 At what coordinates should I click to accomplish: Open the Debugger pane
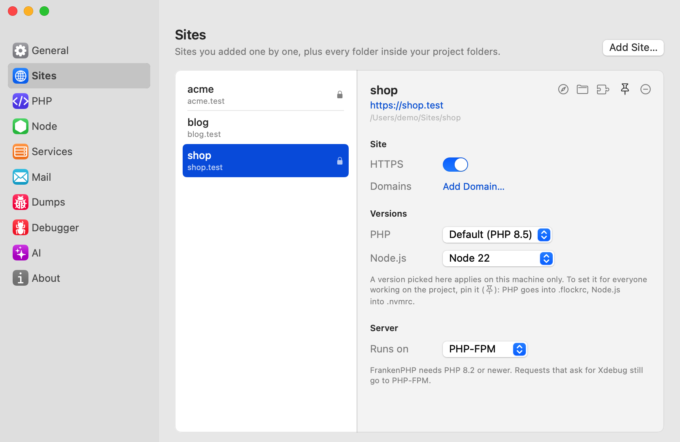[79, 228]
